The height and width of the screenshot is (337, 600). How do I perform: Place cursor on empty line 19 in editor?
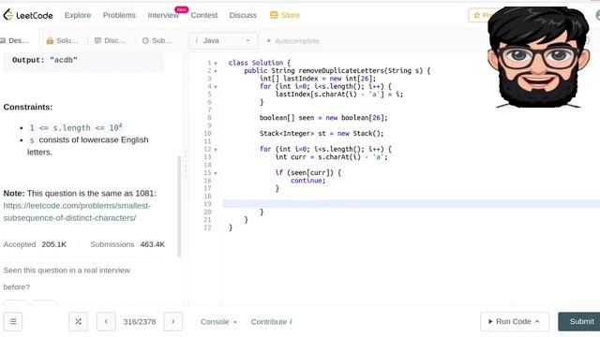coord(411,204)
